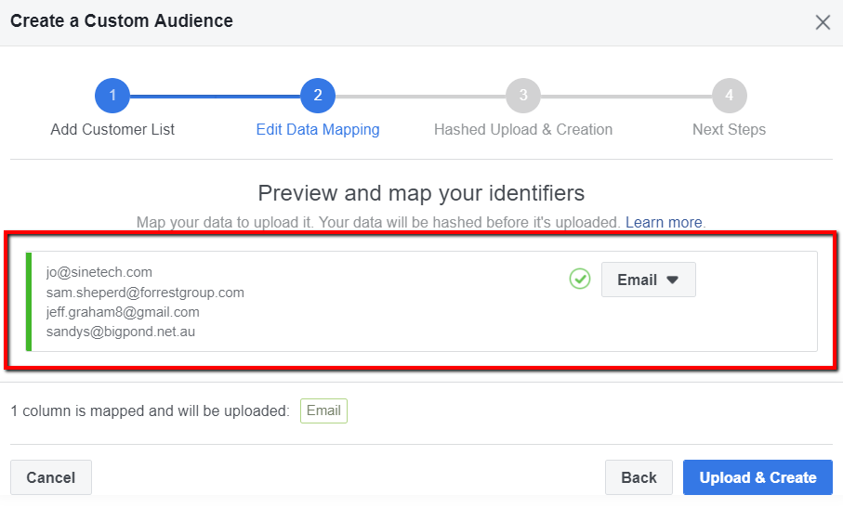Click the Upload & Create button
The height and width of the screenshot is (508, 843).
pyautogui.click(x=757, y=477)
